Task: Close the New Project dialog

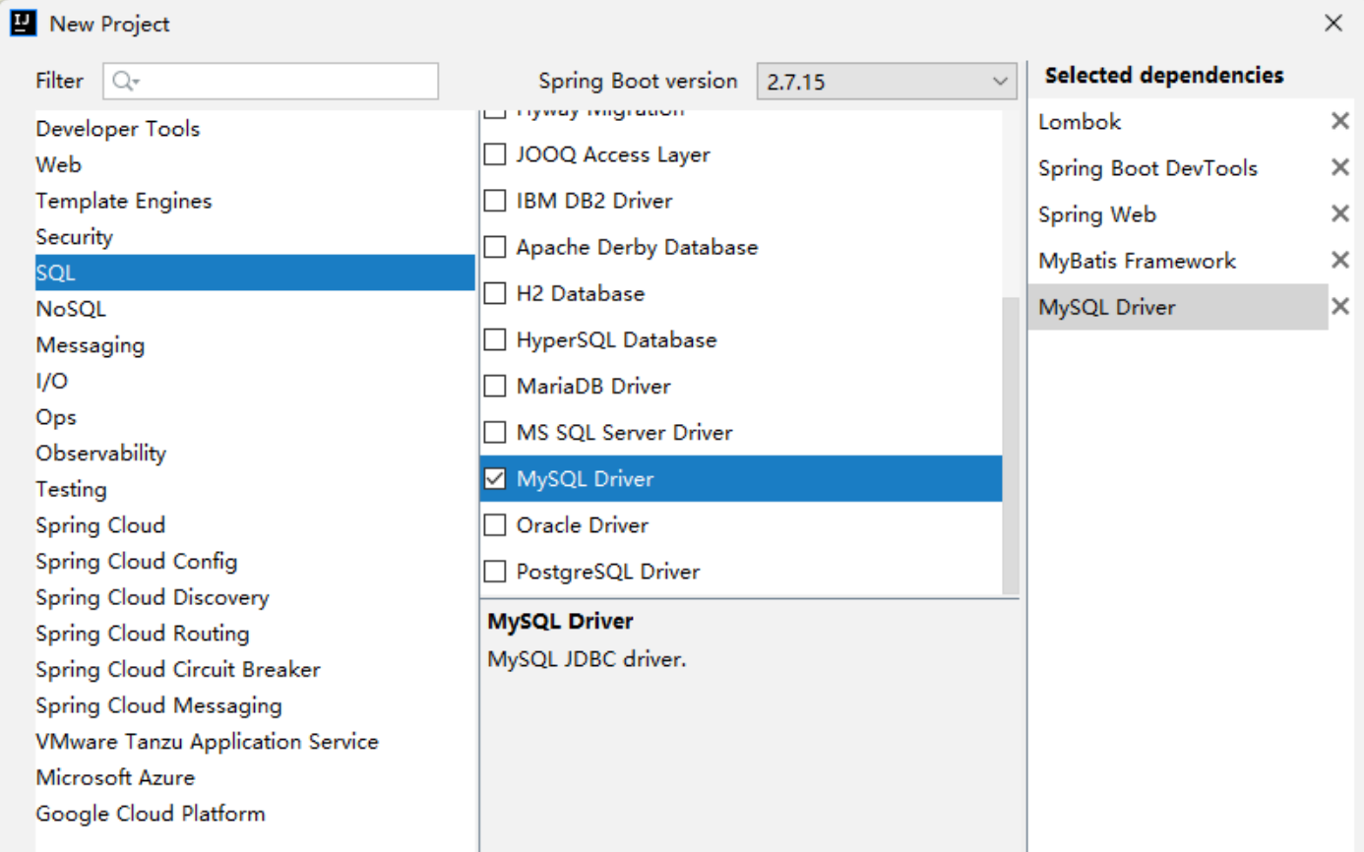Action: 1333,24
